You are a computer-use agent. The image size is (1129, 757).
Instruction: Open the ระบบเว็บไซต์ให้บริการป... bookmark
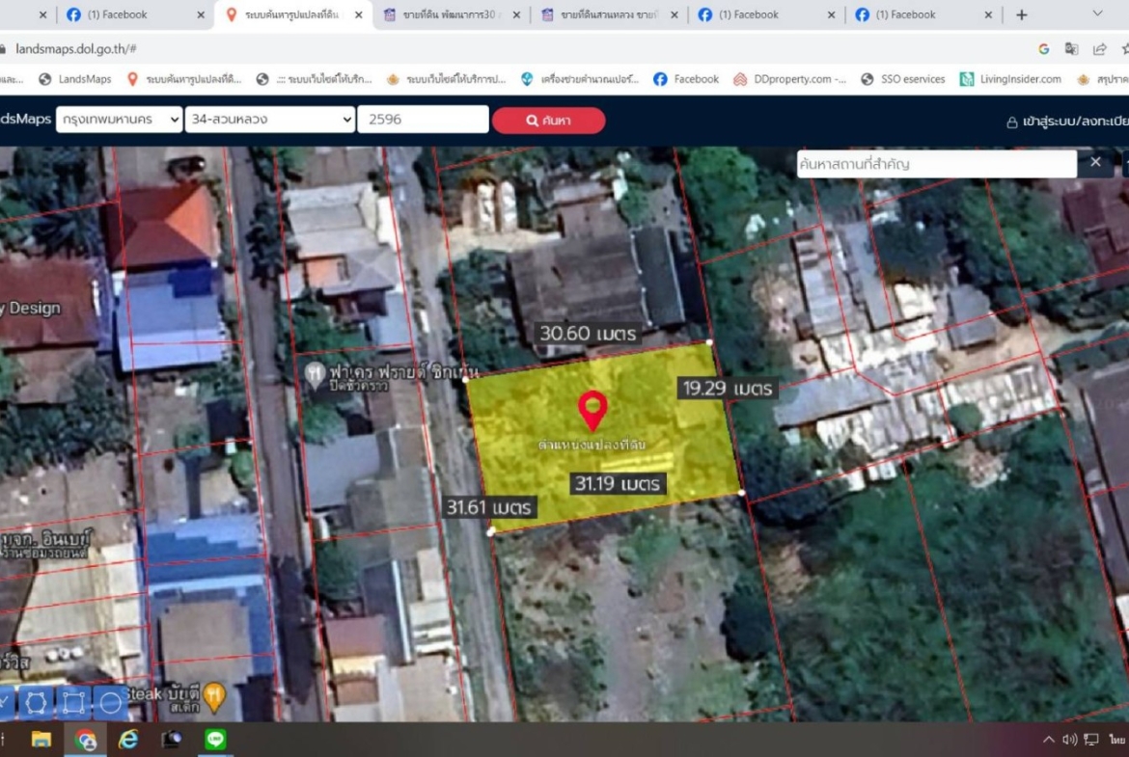click(x=447, y=79)
